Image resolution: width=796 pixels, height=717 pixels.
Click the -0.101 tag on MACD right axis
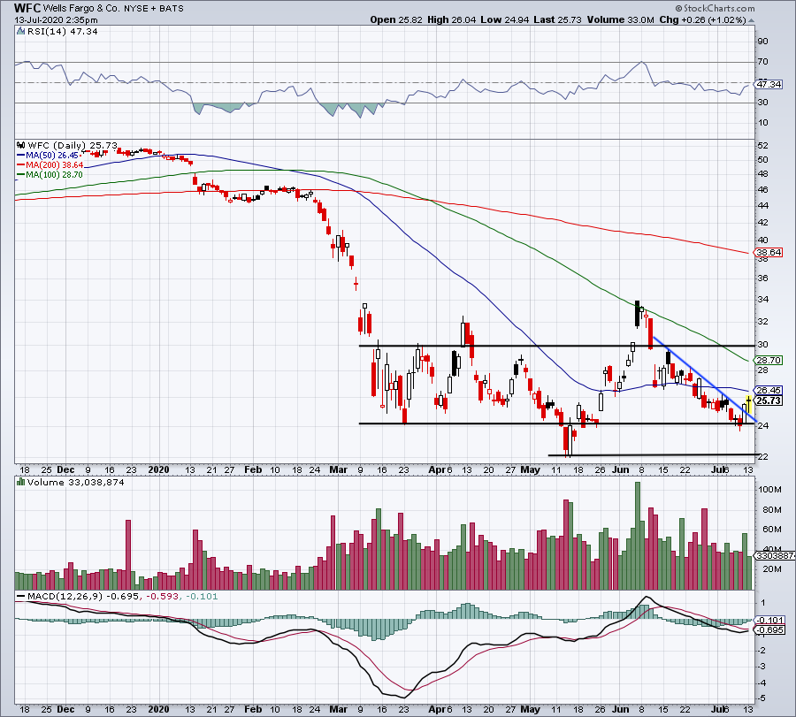(x=770, y=620)
